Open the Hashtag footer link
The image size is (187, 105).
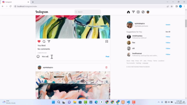(x=138, y=63)
